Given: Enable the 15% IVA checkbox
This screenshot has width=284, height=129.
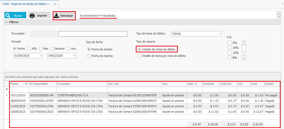Looking at the screenshot, I should point(229,48).
